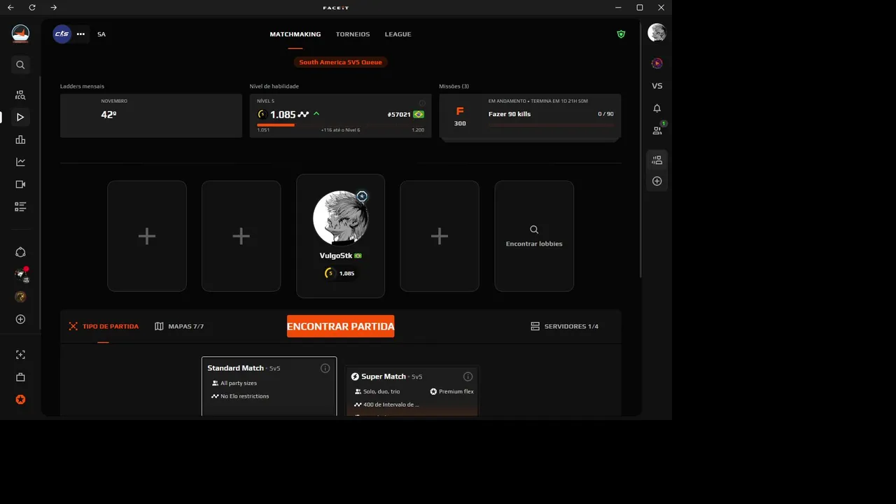896x504 pixels.
Task: Open the party members icon in right sidebar
Action: pos(657,160)
